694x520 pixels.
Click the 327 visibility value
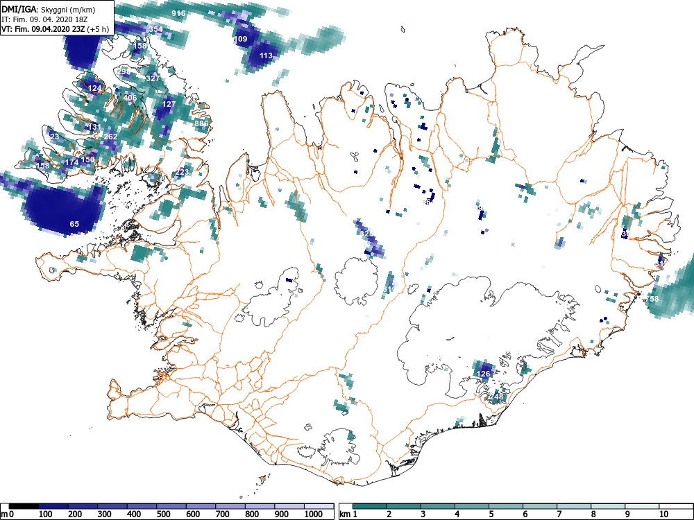click(x=153, y=78)
